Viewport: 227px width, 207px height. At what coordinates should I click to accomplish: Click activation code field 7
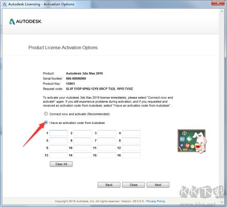click(x=107, y=140)
